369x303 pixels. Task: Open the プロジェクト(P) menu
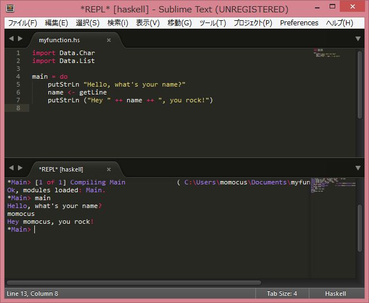click(253, 23)
